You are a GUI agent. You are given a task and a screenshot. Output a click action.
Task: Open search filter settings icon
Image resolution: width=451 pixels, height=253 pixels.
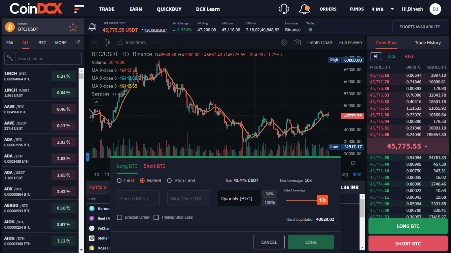pos(10,58)
